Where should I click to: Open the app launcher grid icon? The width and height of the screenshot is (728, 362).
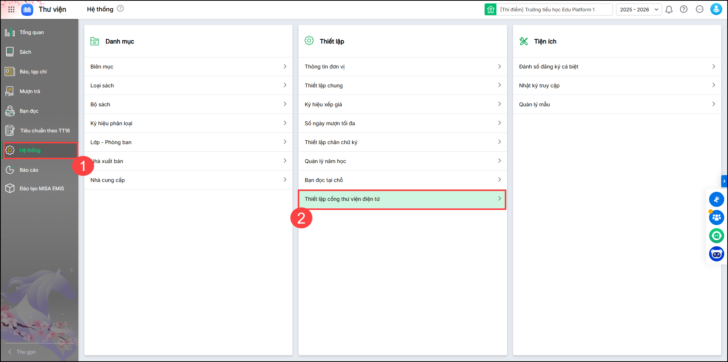pyautogui.click(x=11, y=9)
